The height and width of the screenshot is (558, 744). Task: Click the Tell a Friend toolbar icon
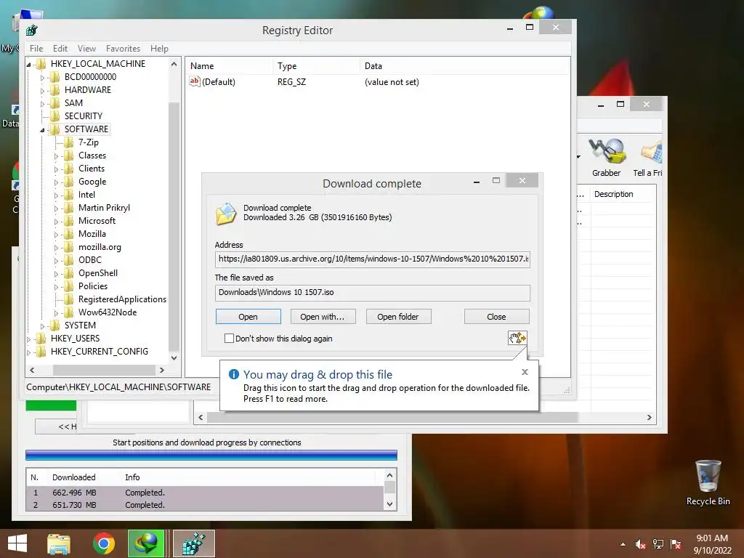651,152
